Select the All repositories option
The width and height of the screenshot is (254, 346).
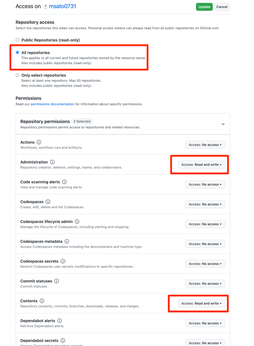pyautogui.click(x=17, y=52)
